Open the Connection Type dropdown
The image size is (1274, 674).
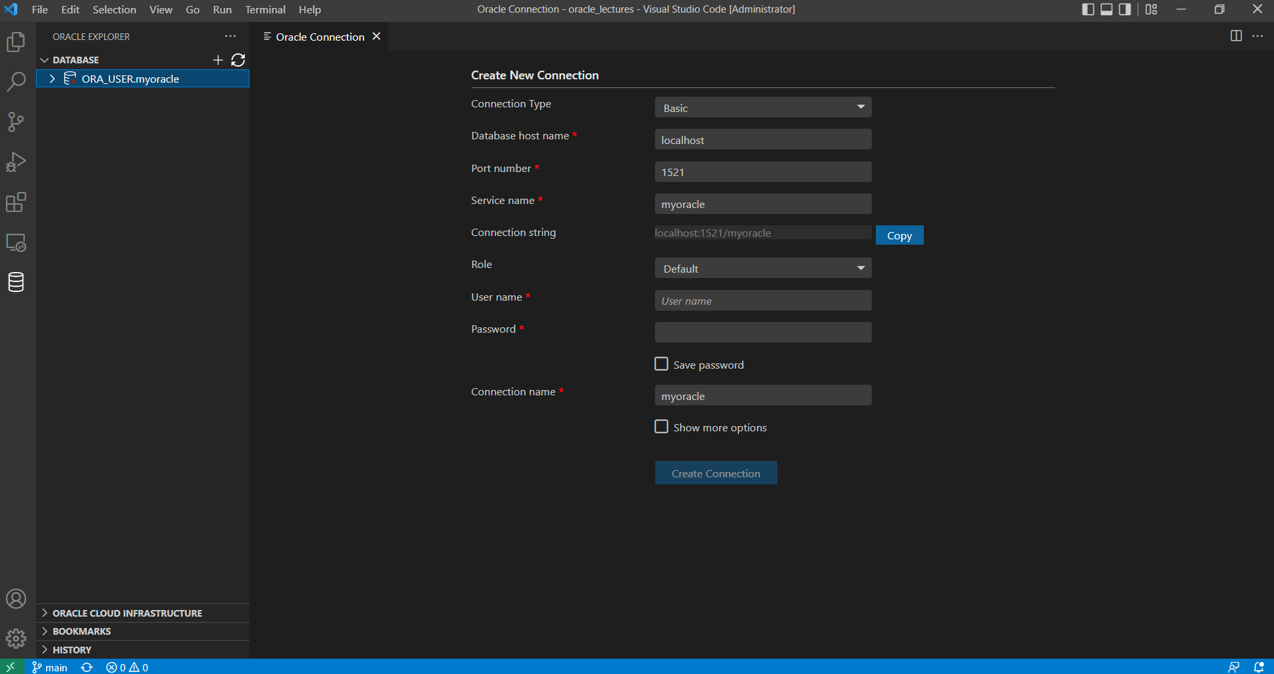(x=763, y=107)
